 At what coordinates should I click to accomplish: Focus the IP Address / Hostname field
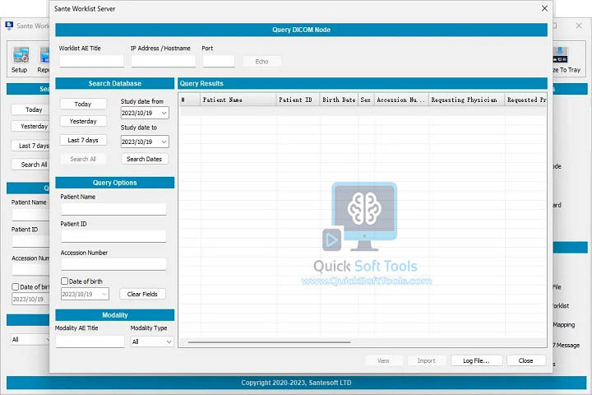pyautogui.click(x=164, y=61)
